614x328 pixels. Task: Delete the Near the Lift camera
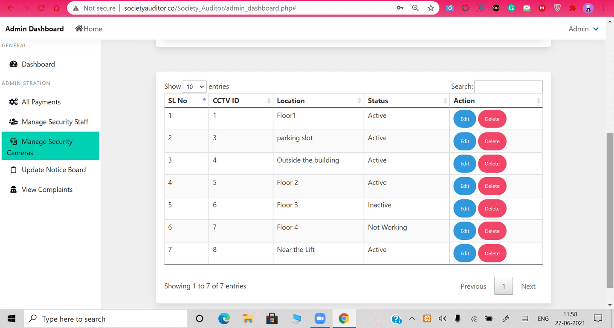click(x=492, y=253)
